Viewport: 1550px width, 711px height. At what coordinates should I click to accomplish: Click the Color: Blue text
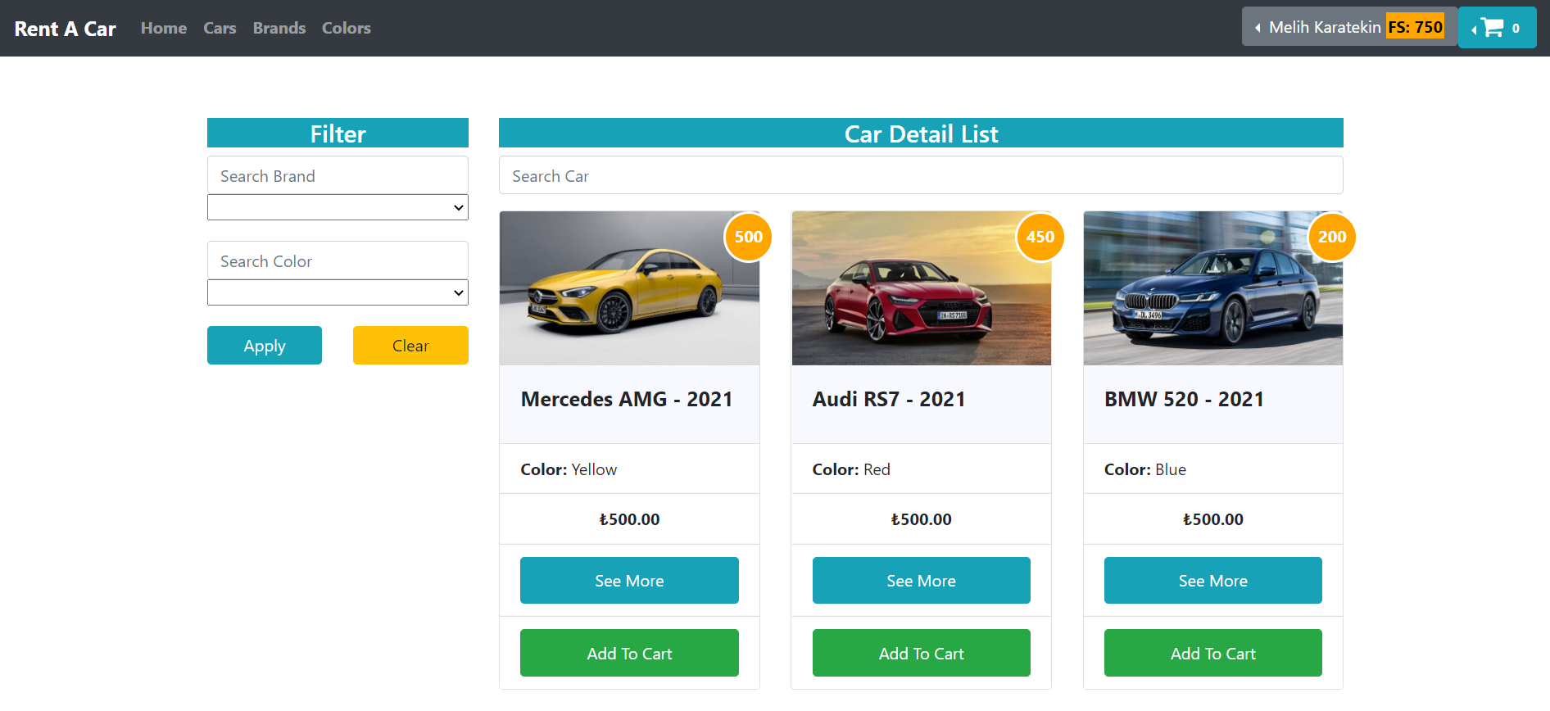coord(1145,469)
